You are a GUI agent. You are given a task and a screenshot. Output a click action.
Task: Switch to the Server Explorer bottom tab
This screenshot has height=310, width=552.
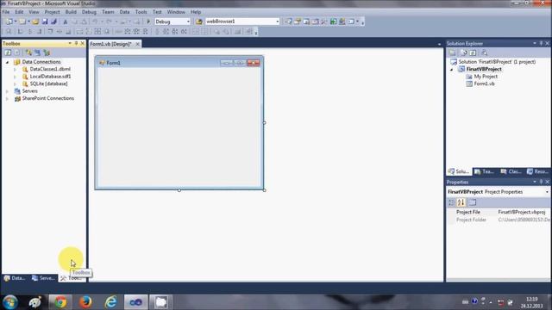(43, 278)
